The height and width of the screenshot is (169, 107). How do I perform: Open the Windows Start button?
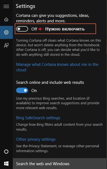click(x=6, y=164)
